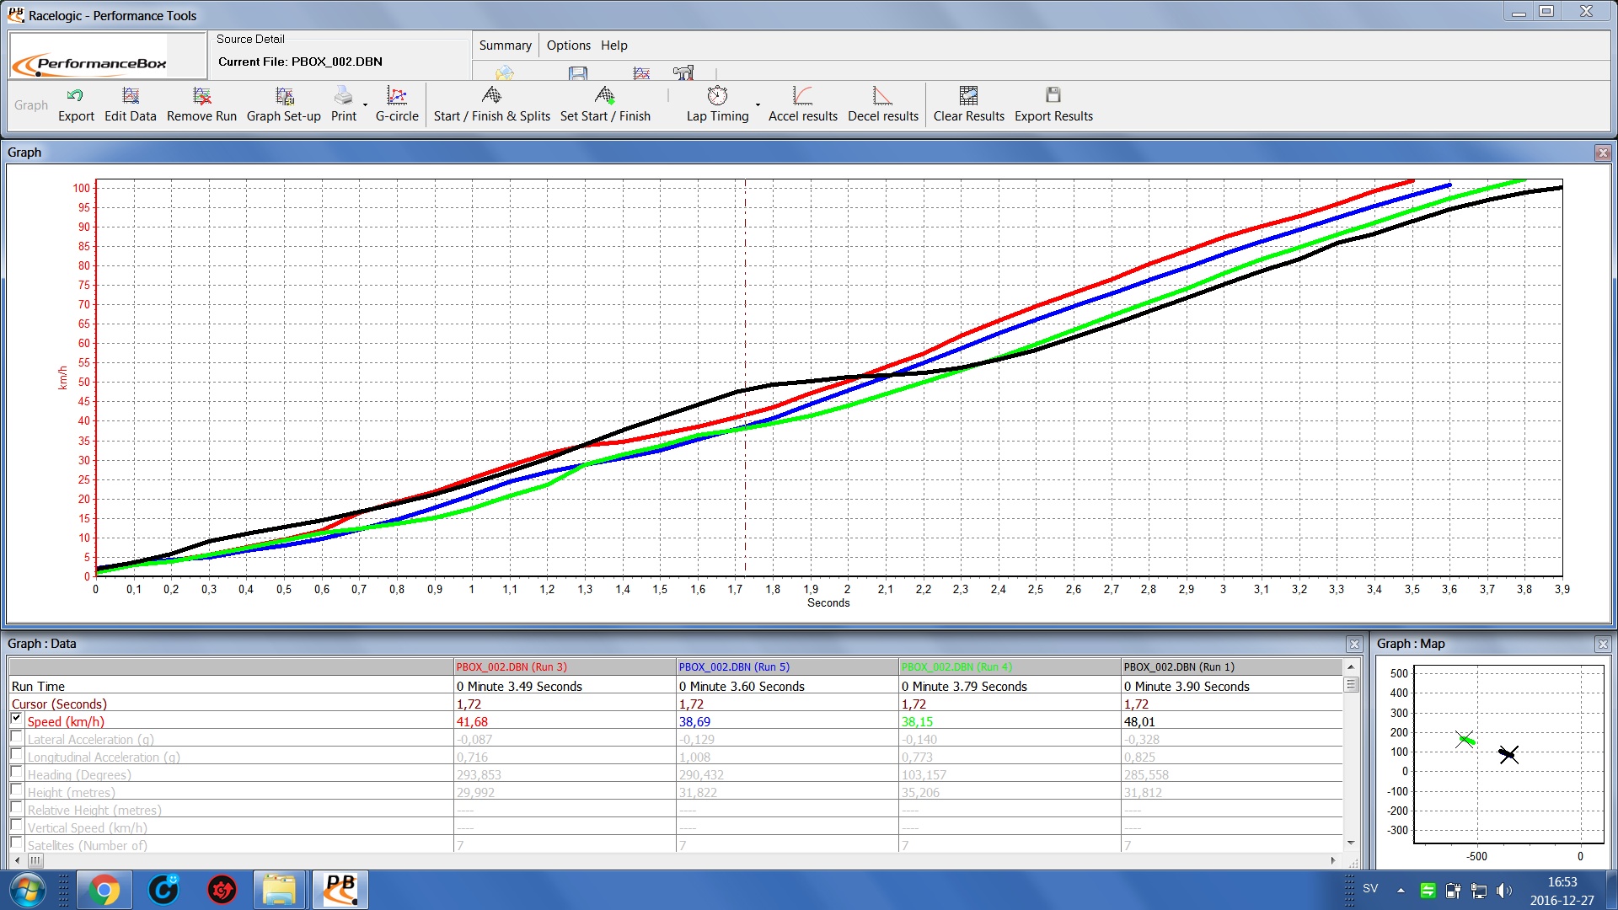Click the Remove Run icon

[x=201, y=104]
